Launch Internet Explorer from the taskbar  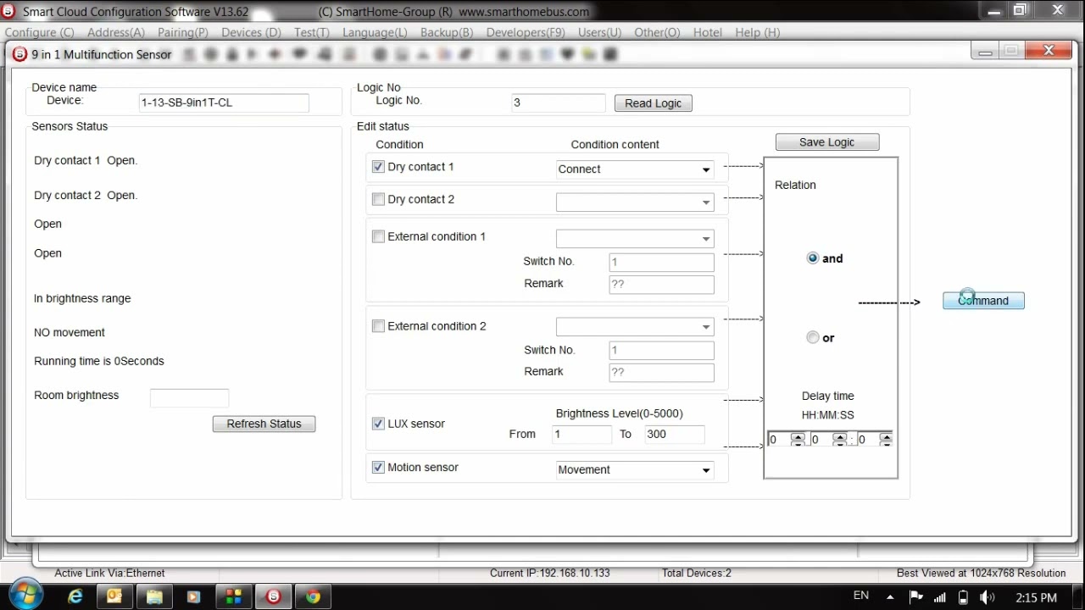pyautogui.click(x=75, y=596)
